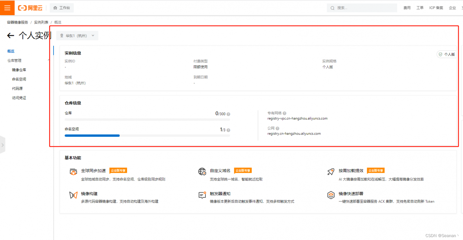
Task: Click the 镜像快速部署 feature icon
Action: coord(331,195)
